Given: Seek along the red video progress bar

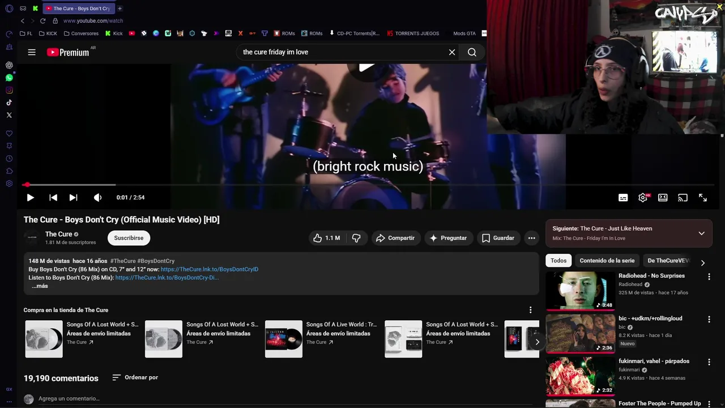Looking at the screenshot, I should tap(368, 185).
